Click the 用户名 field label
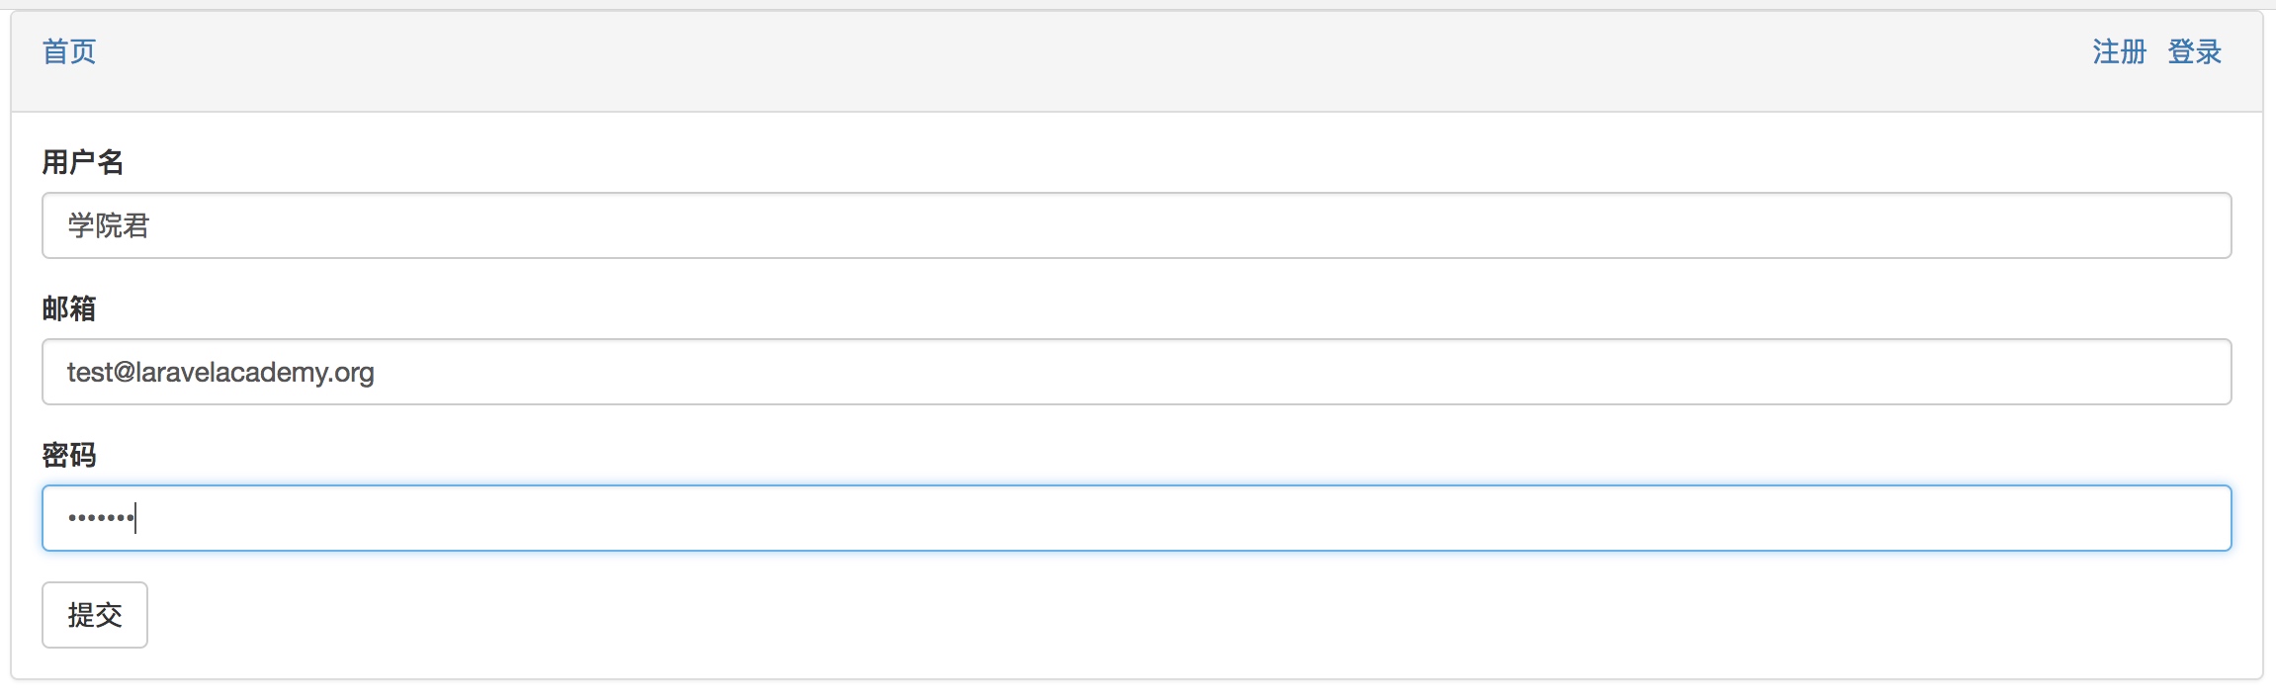Viewport: 2276px width, 700px height. pos(83,162)
